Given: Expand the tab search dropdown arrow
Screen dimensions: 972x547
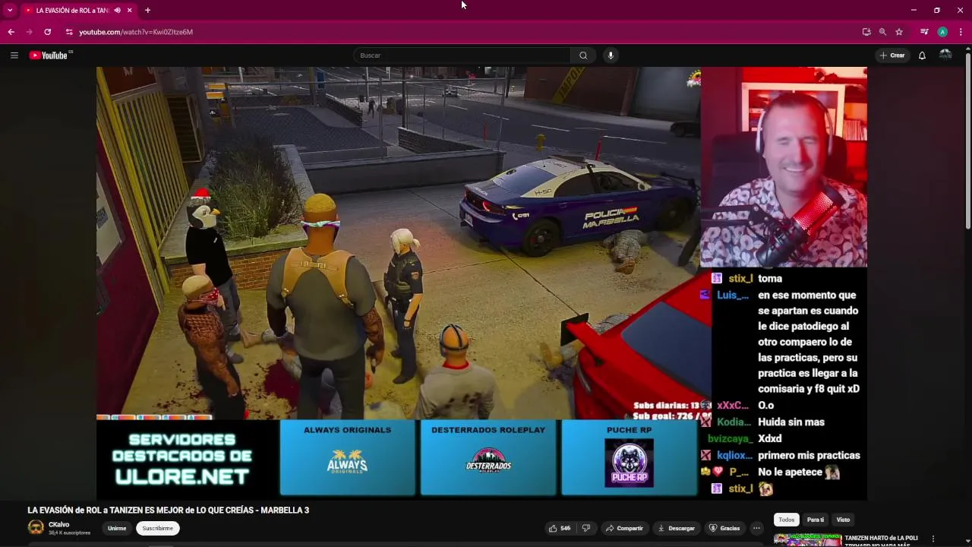Looking at the screenshot, I should click(10, 10).
